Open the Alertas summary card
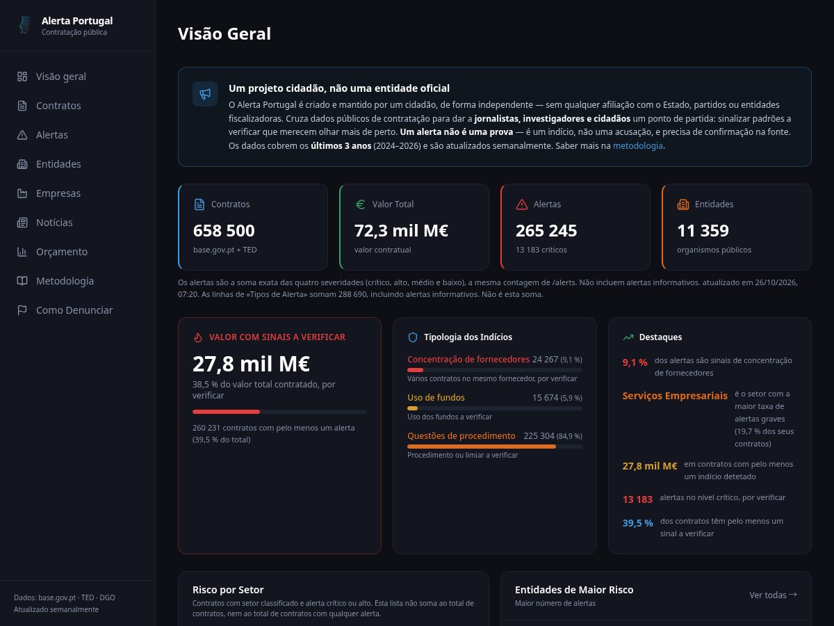Screen dimensions: 834x626 tap(575, 227)
